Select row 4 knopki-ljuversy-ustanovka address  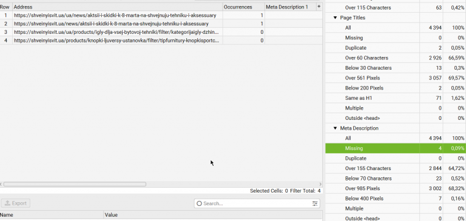pyautogui.click(x=116, y=41)
